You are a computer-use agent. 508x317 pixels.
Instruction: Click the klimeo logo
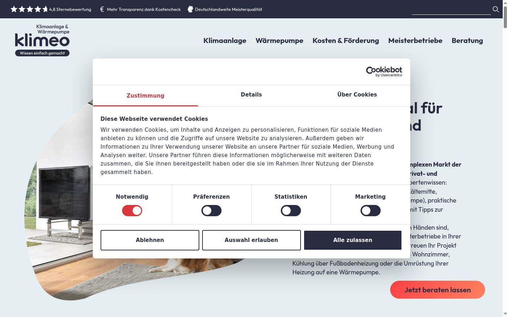click(x=42, y=40)
